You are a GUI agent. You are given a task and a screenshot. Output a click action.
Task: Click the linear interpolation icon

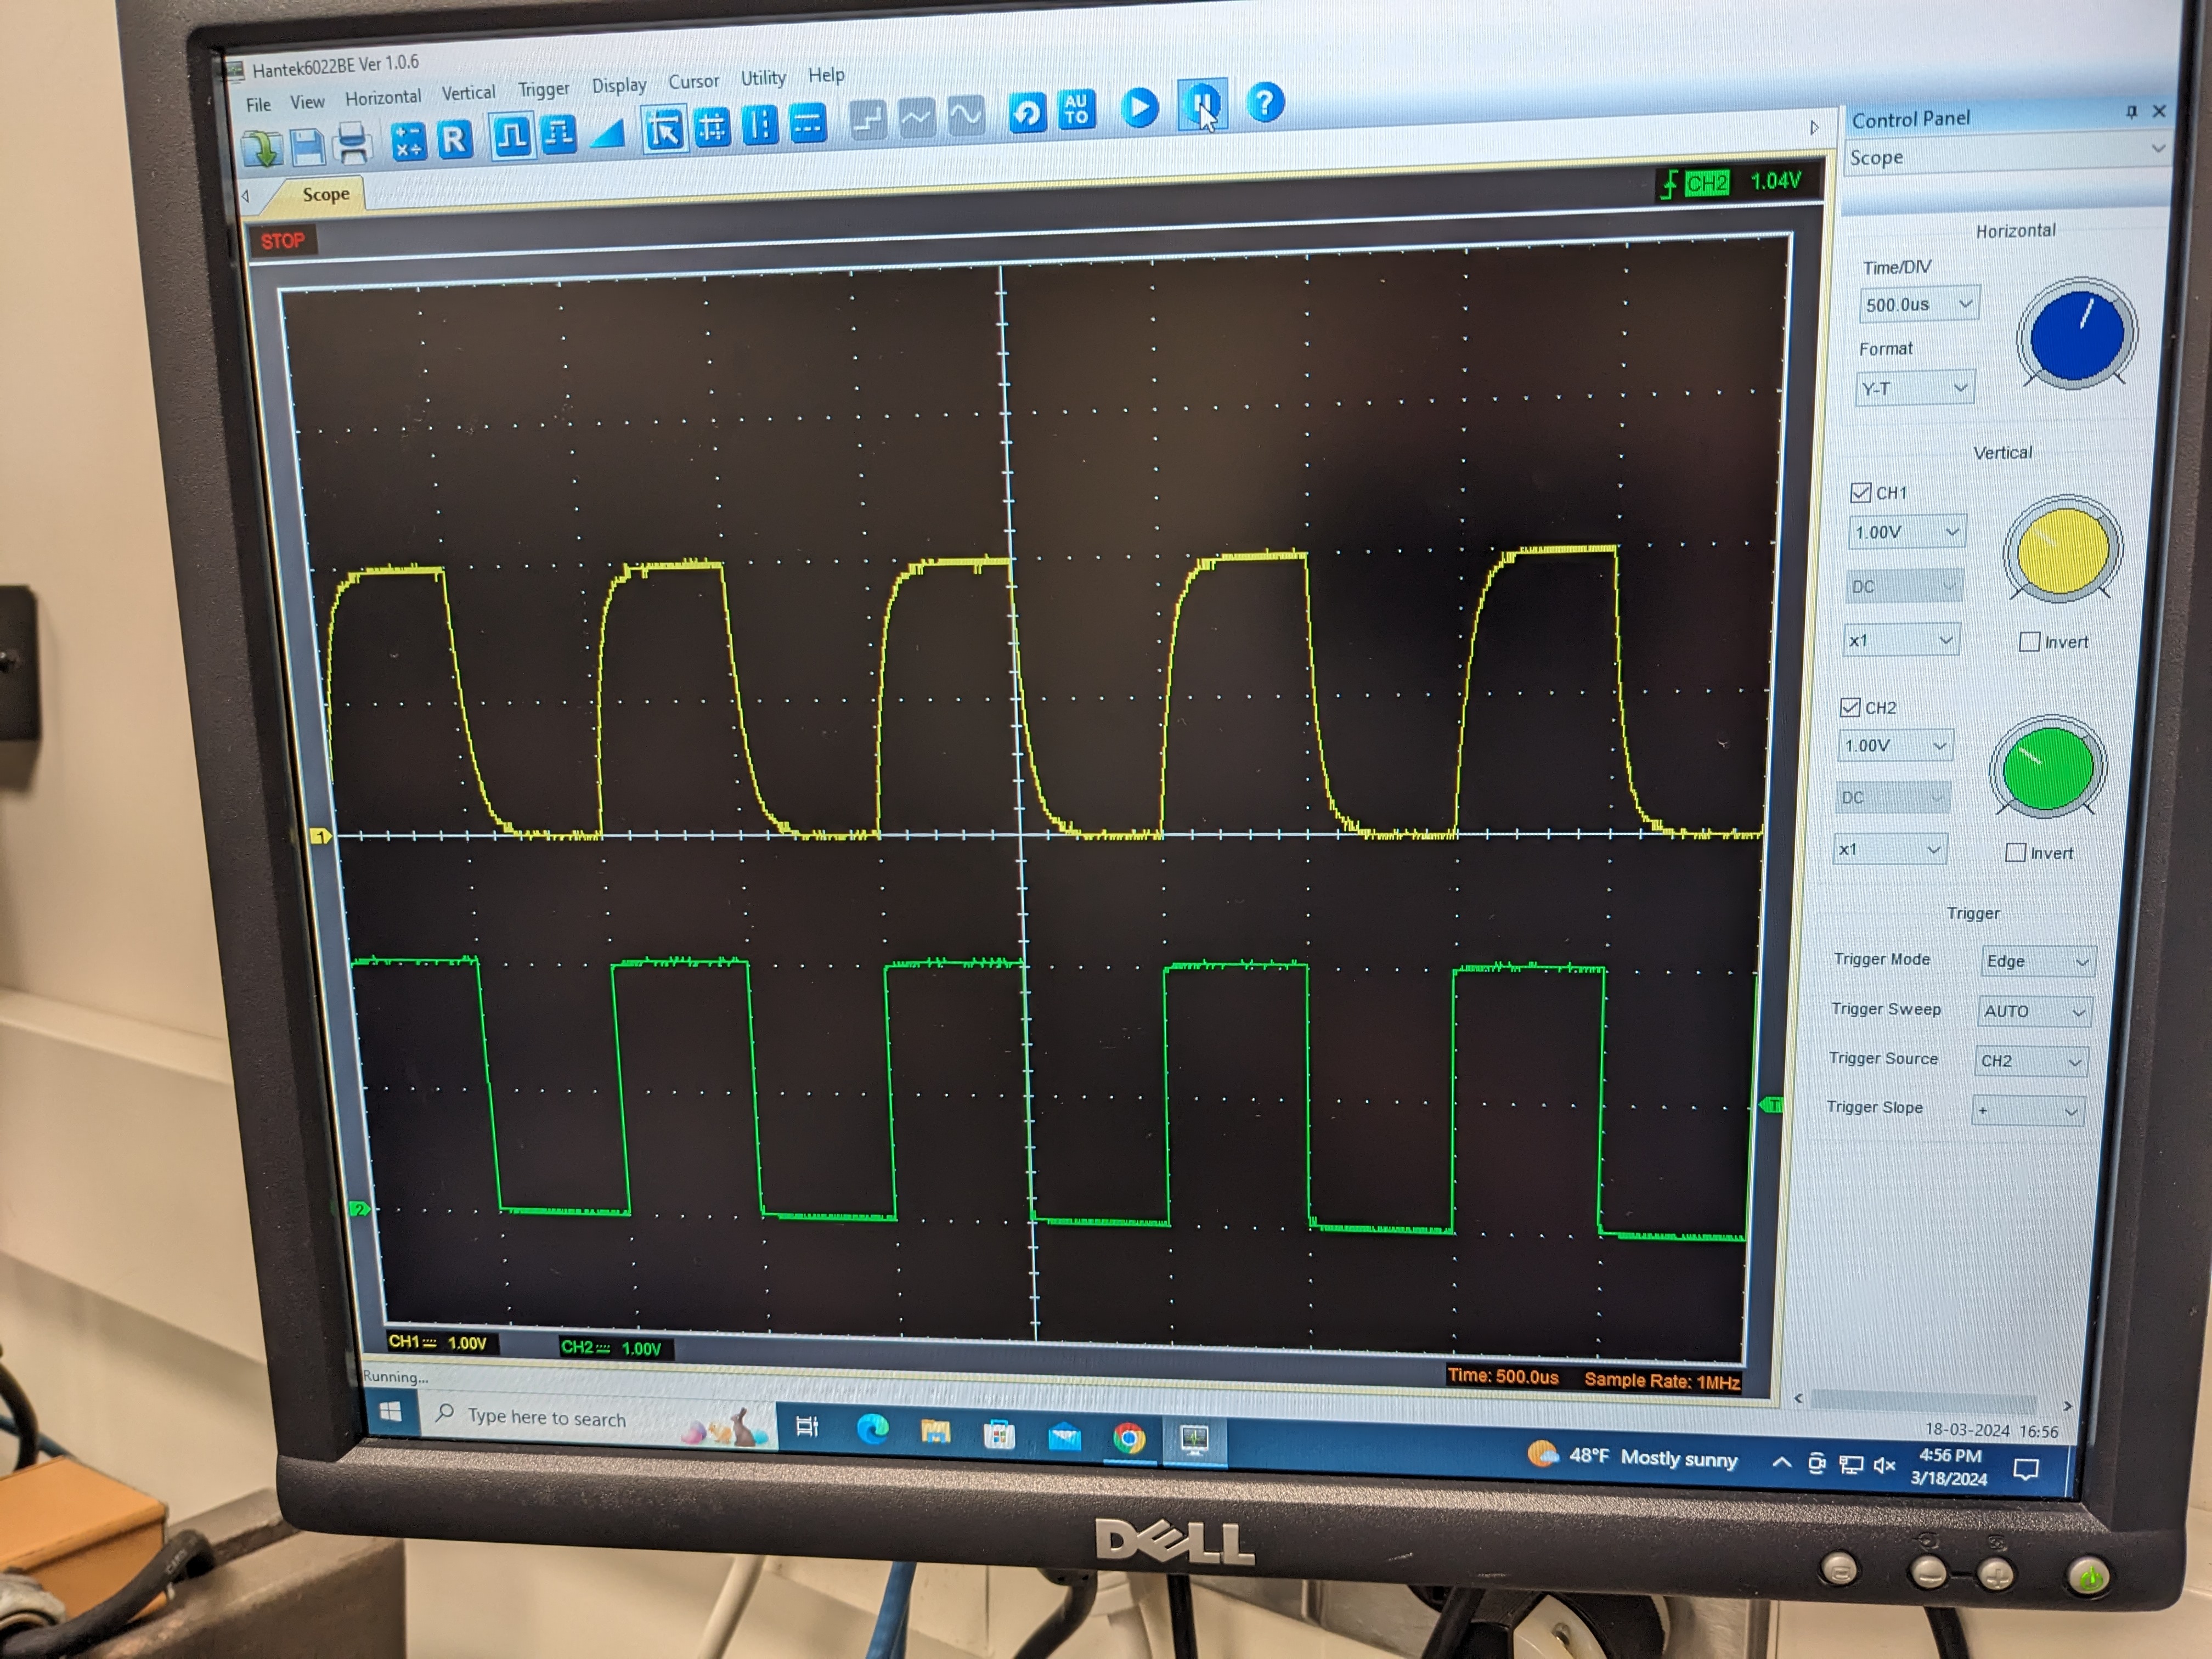coord(916,118)
